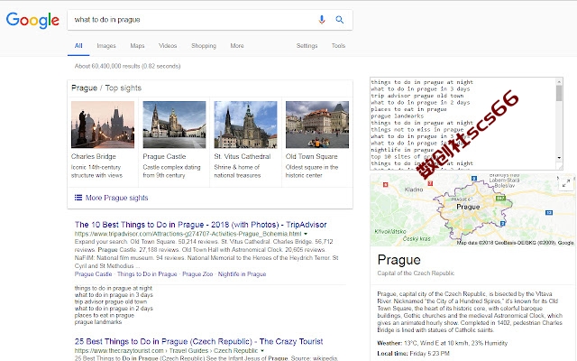
Task: Open the Nightlife in Prague sitelink
Action: click(x=242, y=274)
